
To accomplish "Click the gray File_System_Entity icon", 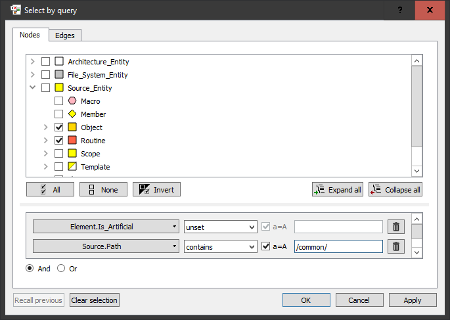I will (x=59, y=75).
